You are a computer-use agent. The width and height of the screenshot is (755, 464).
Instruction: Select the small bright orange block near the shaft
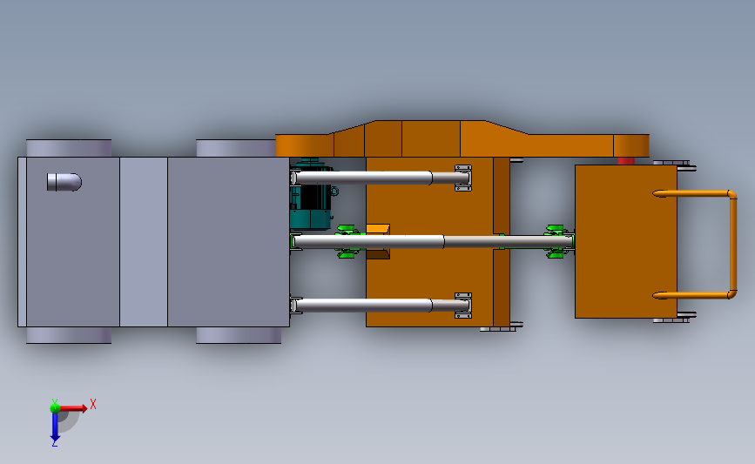pos(378,229)
